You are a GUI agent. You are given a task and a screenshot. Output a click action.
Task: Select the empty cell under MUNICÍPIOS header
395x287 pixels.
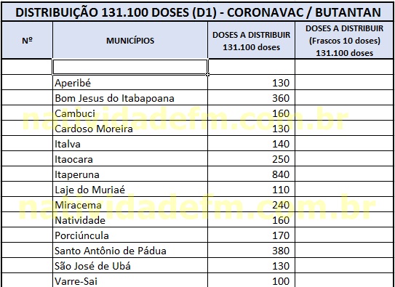[x=130, y=67]
